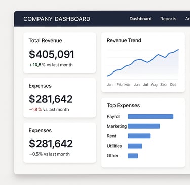Click the blue revenue trend line
Viewport: 190px width, 185px height.
pos(143,63)
